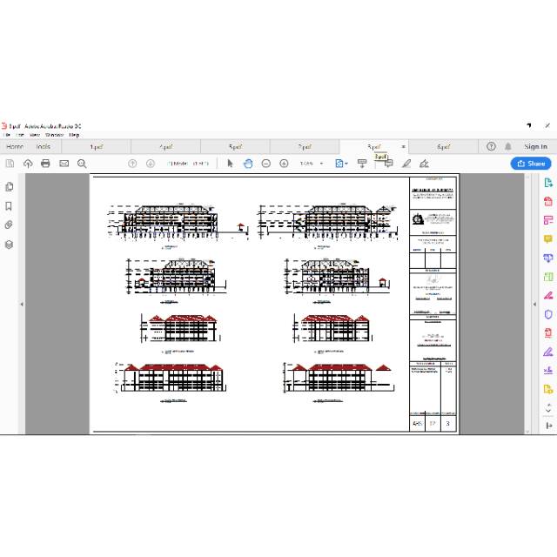Viewport: 557px width, 557px height.
Task: Open Export PDF tool in right pane
Action: [x=548, y=183]
